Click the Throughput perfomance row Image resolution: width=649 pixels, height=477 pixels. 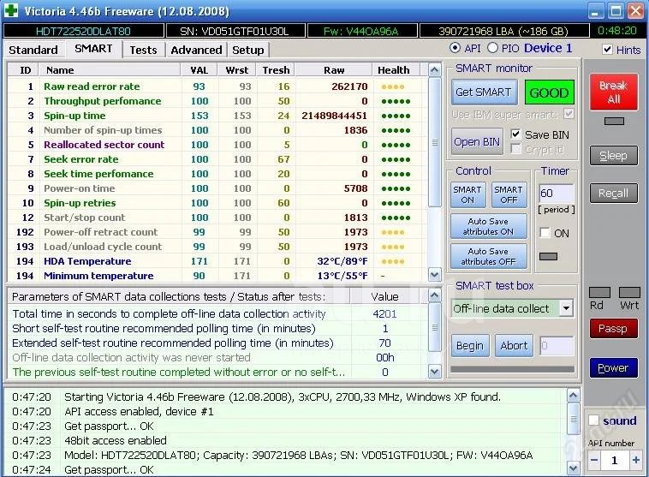[217, 101]
